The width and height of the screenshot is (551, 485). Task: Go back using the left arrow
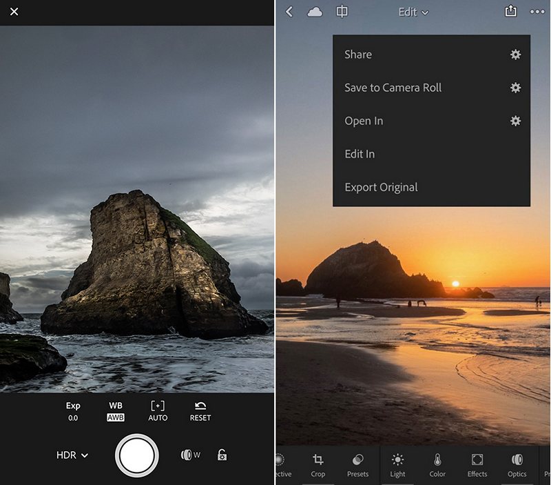[x=289, y=12]
